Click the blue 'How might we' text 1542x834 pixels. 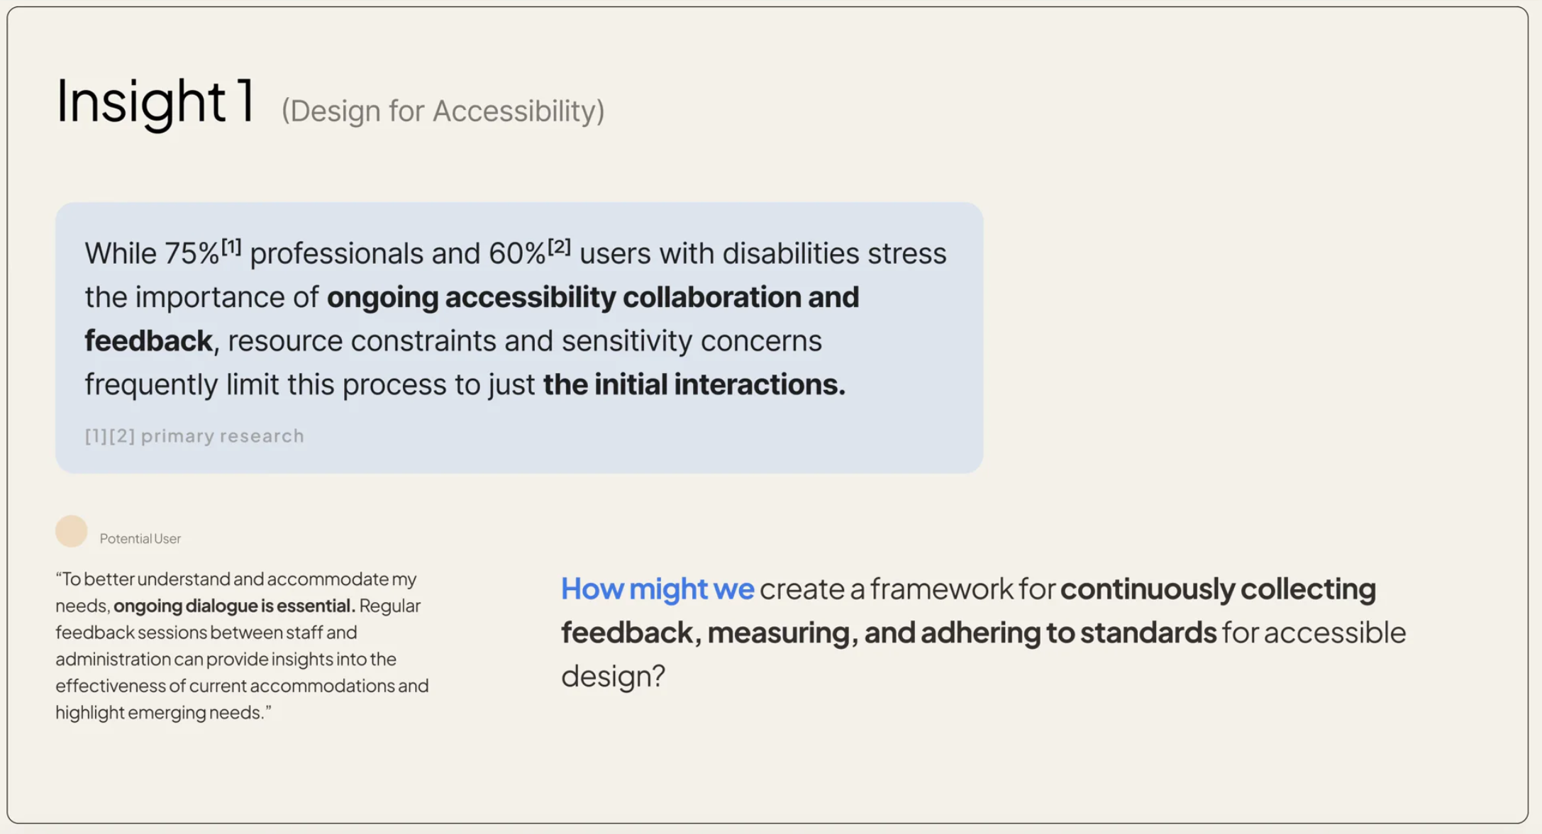tap(658, 589)
